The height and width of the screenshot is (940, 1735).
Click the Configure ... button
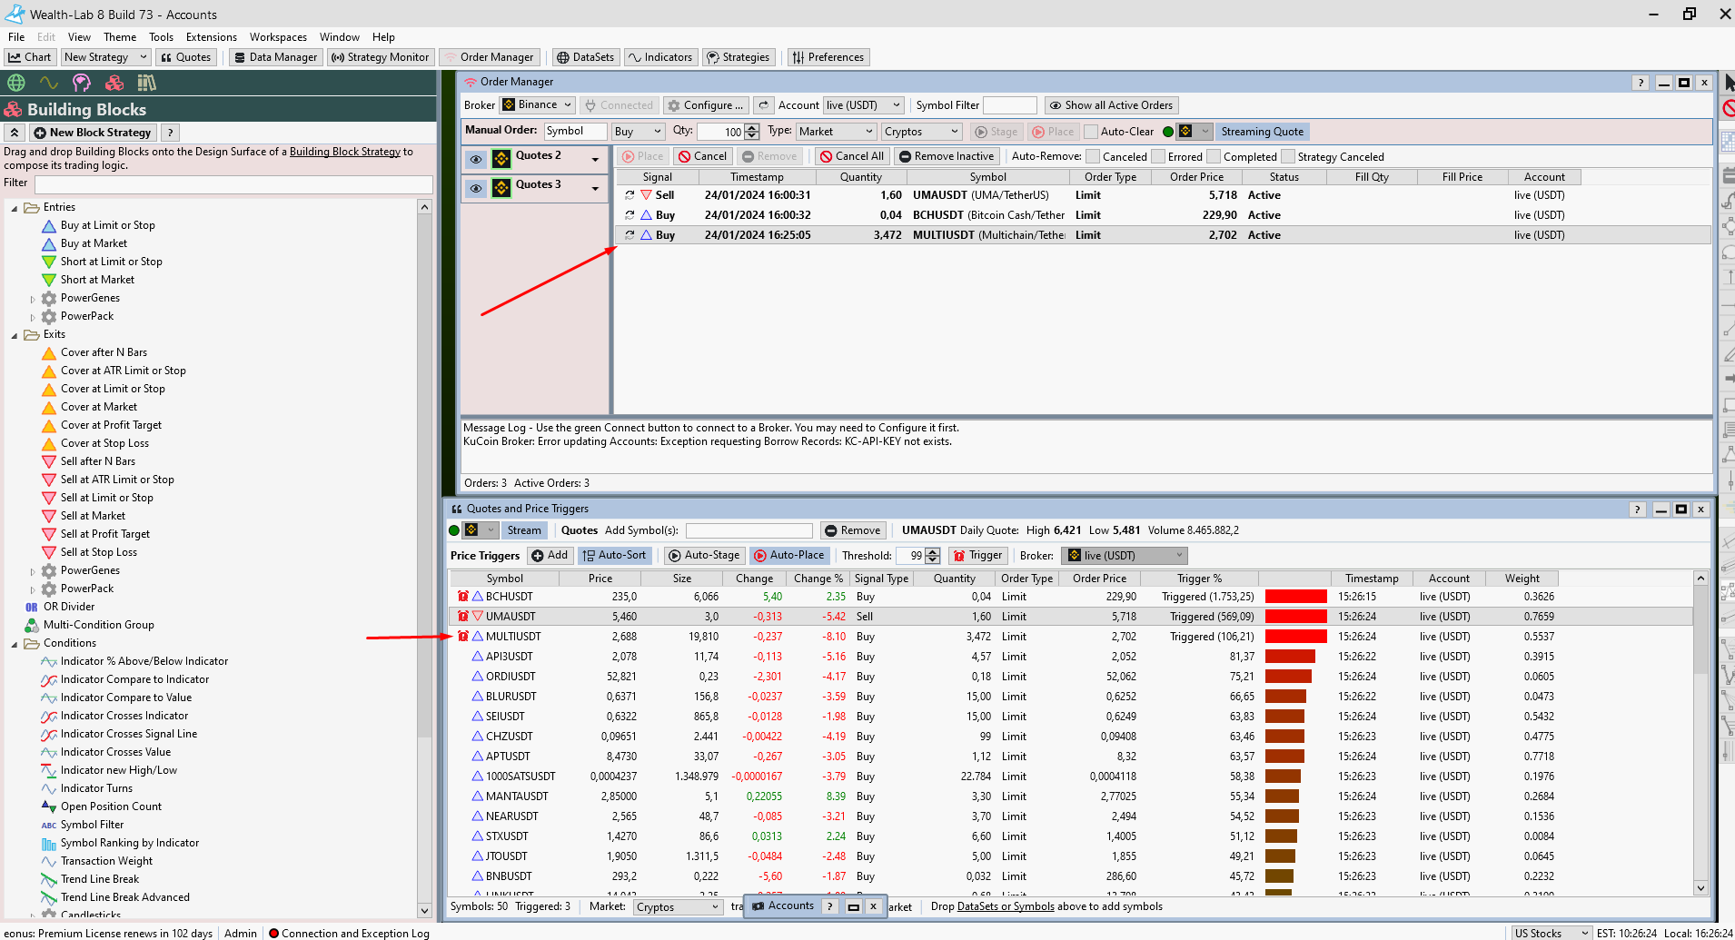click(706, 105)
